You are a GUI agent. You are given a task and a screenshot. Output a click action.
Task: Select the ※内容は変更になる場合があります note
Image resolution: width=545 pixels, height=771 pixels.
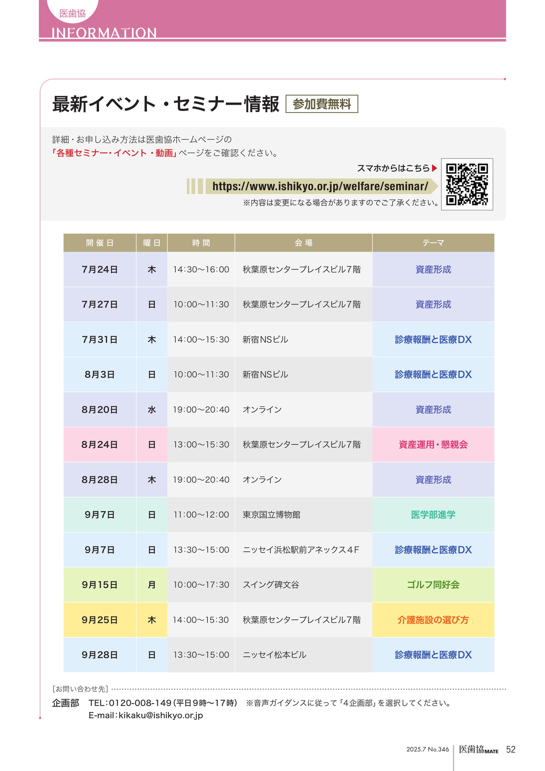pos(341,203)
